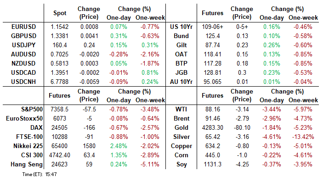Select Silver one-week change -13.42%
This screenshot has width=329, height=182.
(303, 137)
